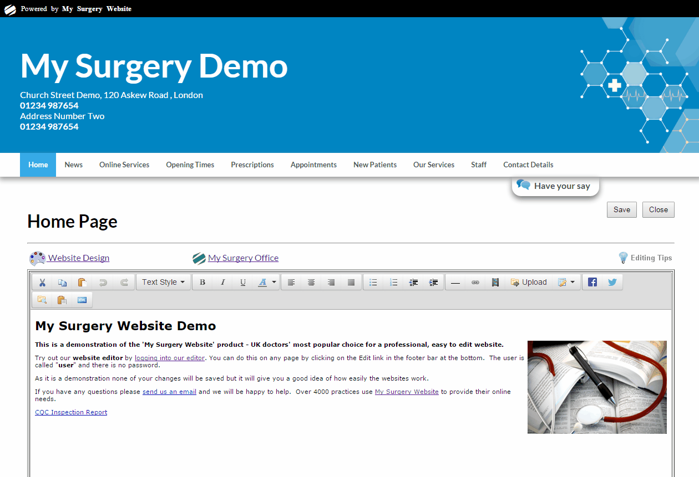This screenshot has width=699, height=477.
Task: Click the insert video film icon
Action: coord(495,283)
